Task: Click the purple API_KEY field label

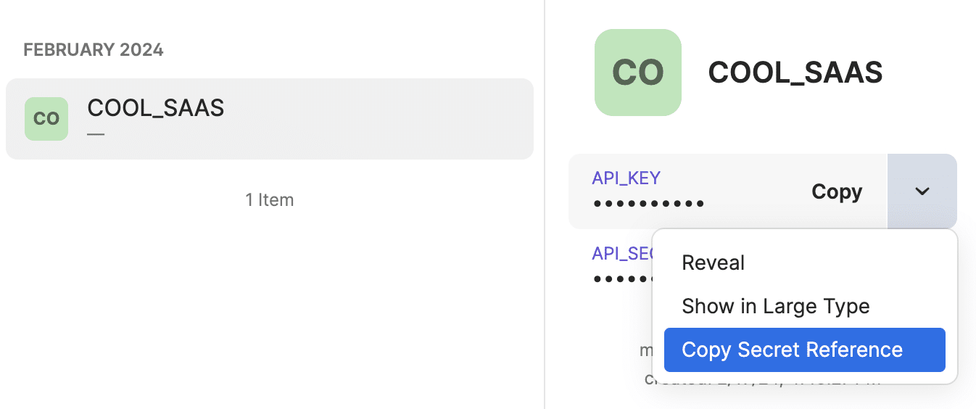Action: click(626, 178)
